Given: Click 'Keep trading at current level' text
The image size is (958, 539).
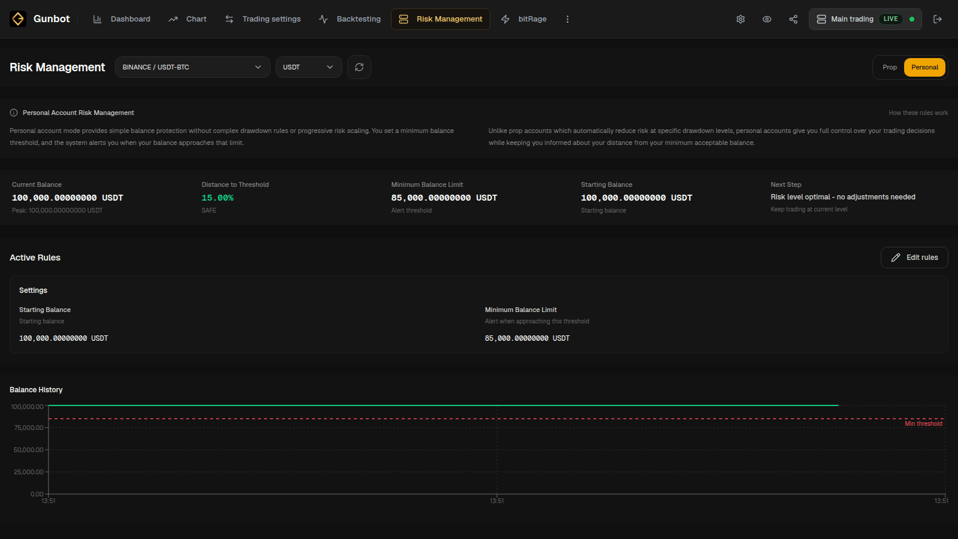Looking at the screenshot, I should pos(809,209).
